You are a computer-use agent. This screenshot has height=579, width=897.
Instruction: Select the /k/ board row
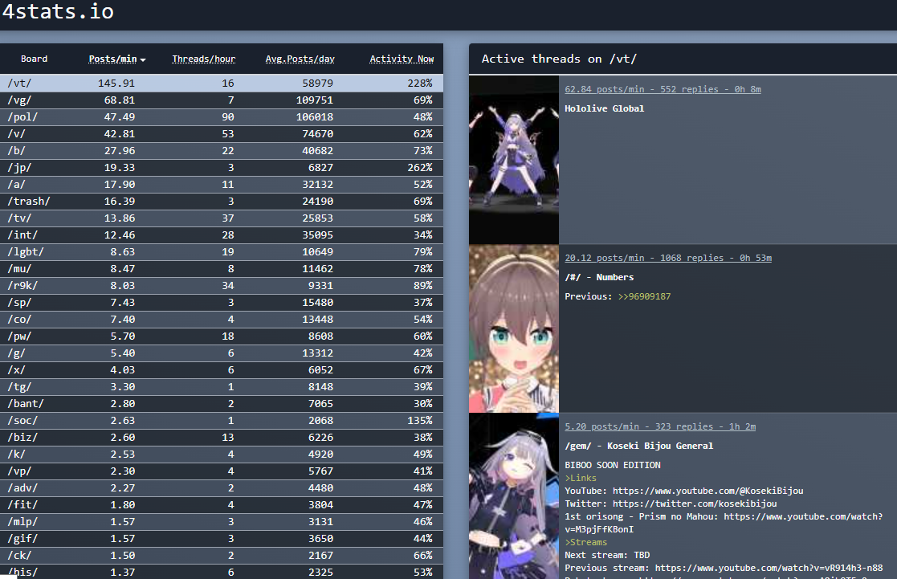(222, 455)
